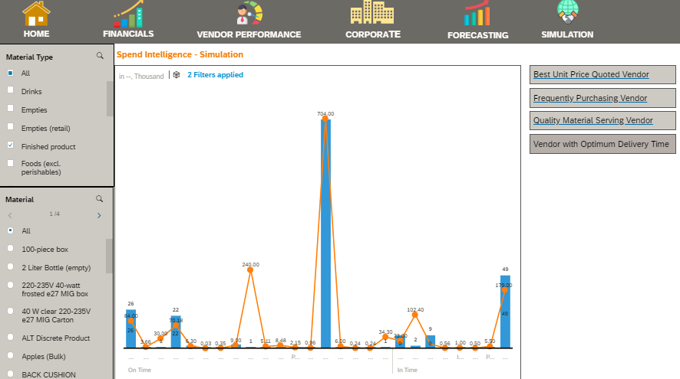Open Quality Material Serving Vendor link
Screen dimensions: 680x379
593,121
